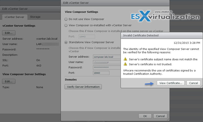Select View Composer co-installed with vCenter Server

point(66,25)
